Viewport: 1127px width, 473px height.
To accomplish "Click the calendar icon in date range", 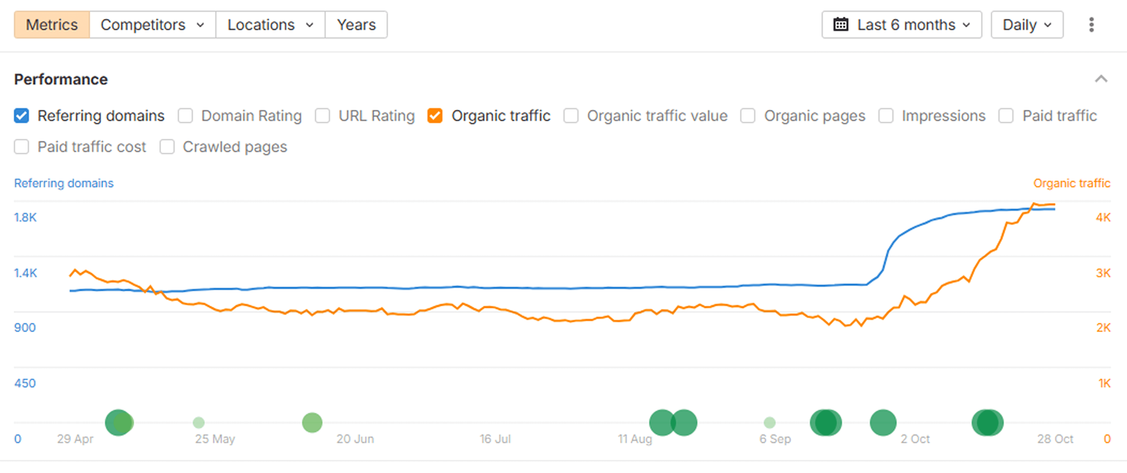I will pos(840,25).
